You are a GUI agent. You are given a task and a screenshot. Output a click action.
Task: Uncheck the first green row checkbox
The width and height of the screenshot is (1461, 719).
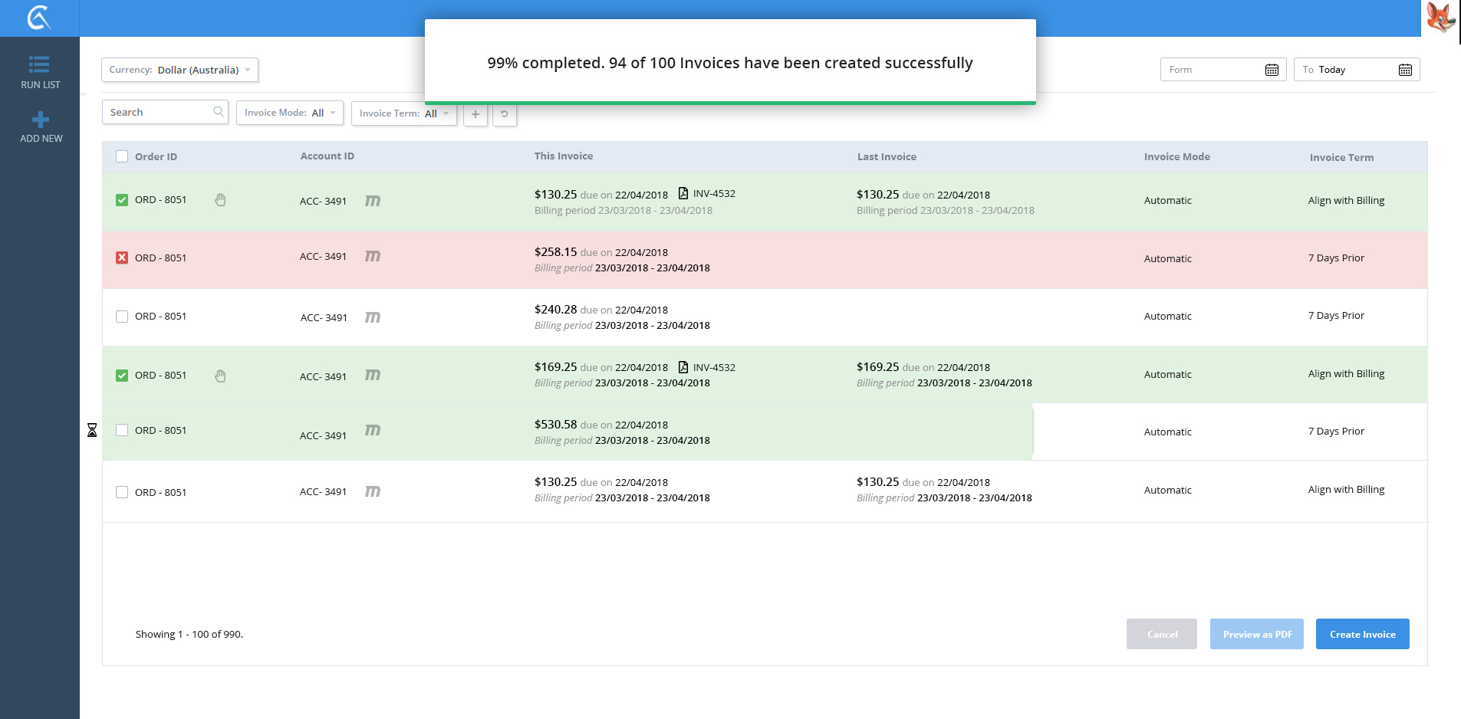pos(122,200)
